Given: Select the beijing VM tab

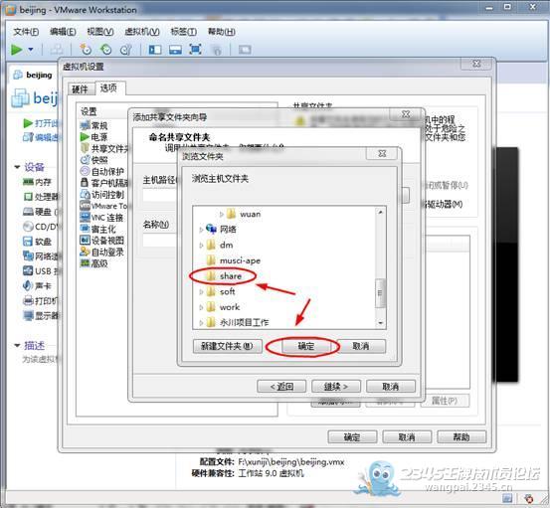Looking at the screenshot, I should (x=34, y=75).
